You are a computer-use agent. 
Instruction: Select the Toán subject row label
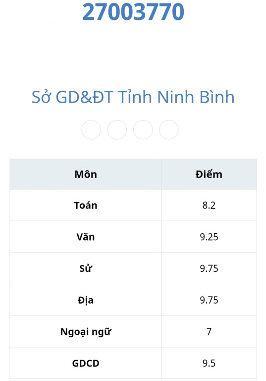[x=86, y=205]
